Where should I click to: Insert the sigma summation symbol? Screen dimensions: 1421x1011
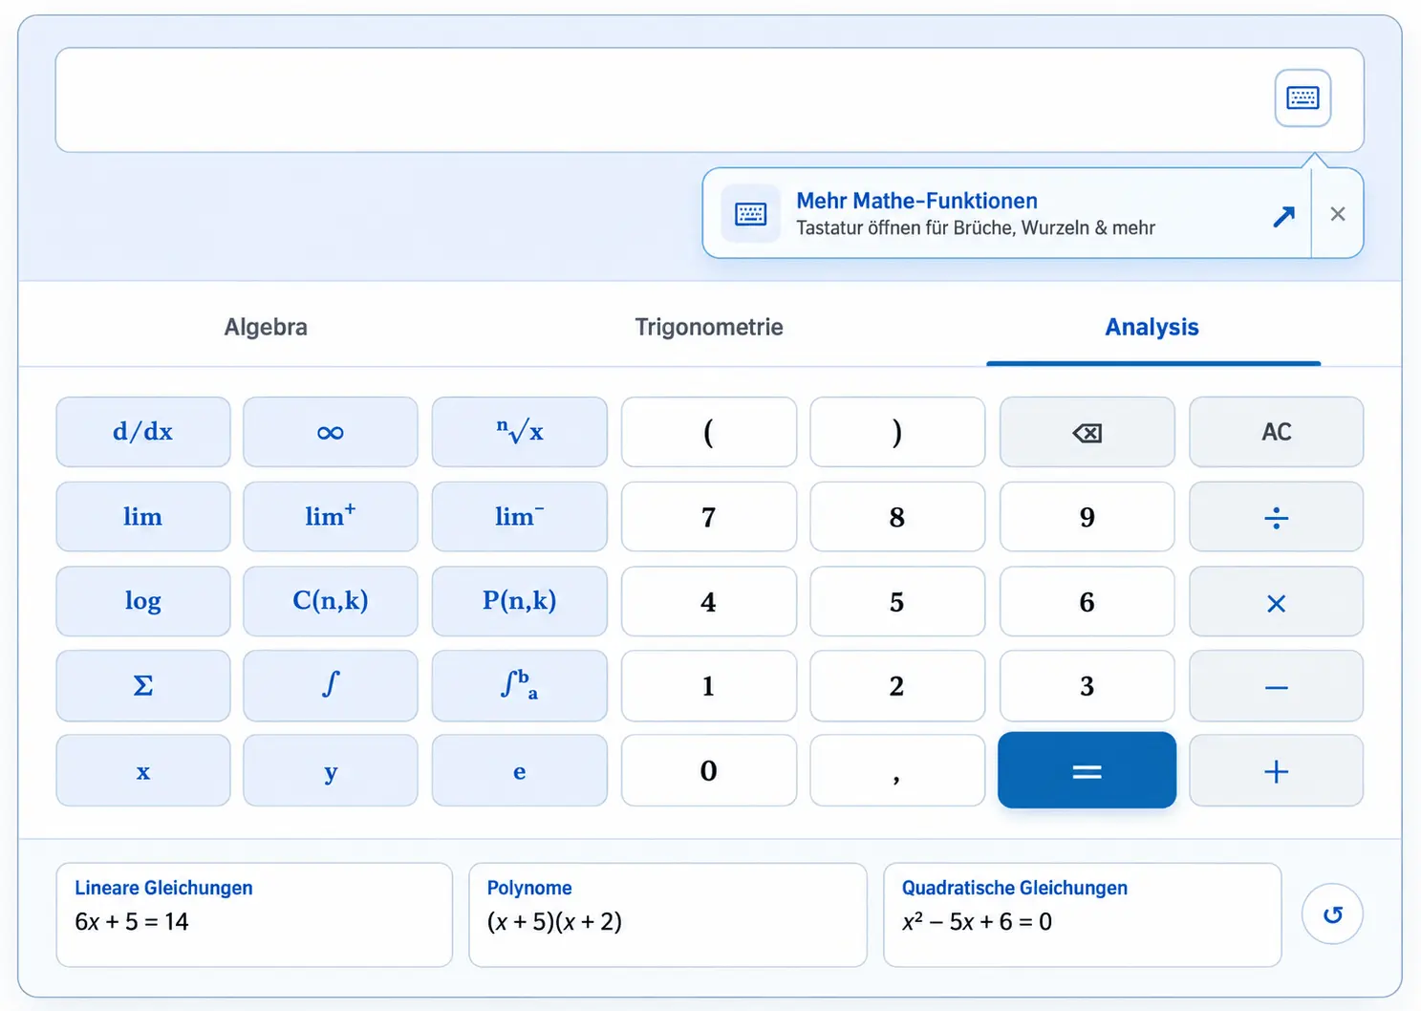point(143,686)
